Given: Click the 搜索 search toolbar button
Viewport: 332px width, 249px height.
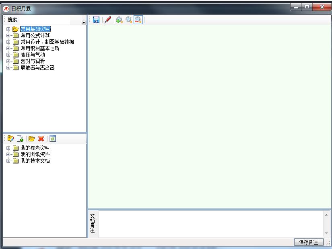Looking at the screenshot, I should tap(12, 20).
